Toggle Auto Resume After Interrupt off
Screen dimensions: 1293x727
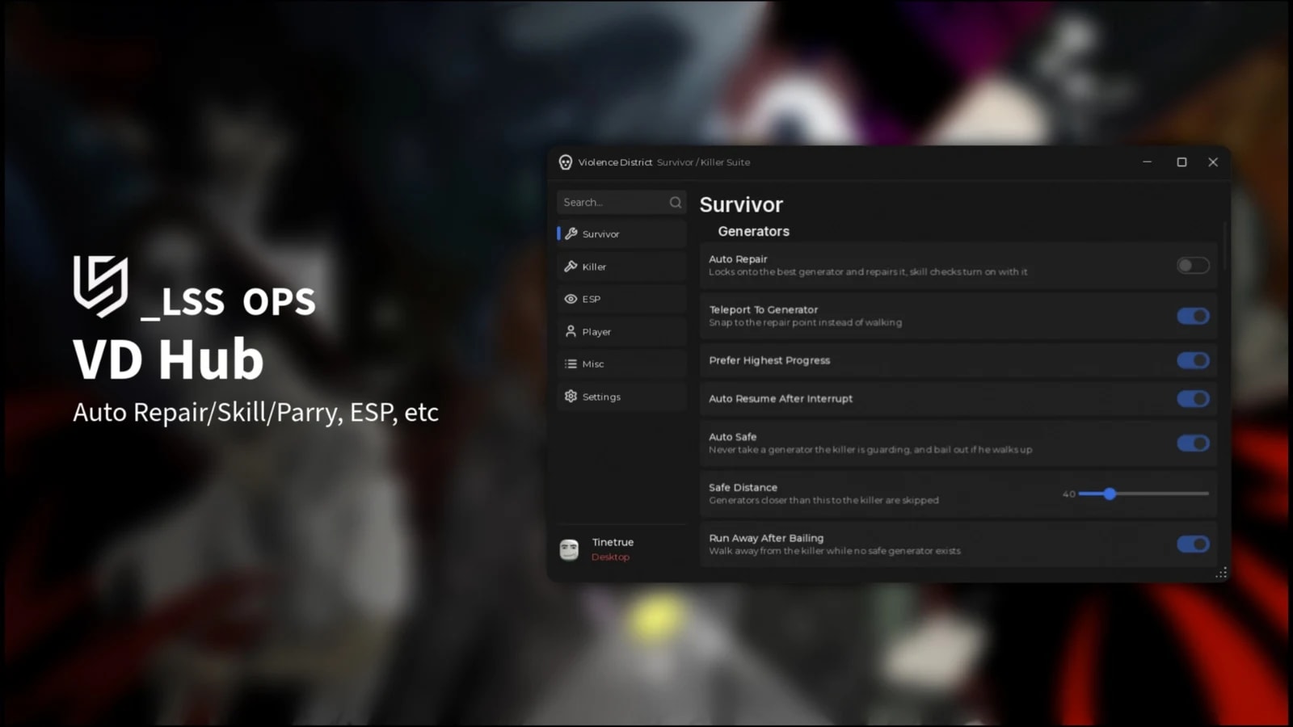pyautogui.click(x=1193, y=398)
